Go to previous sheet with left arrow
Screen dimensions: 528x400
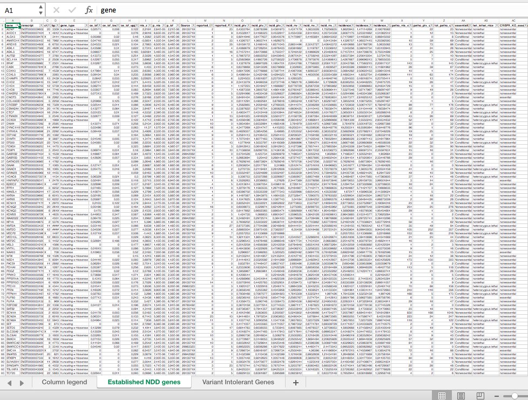point(9,383)
